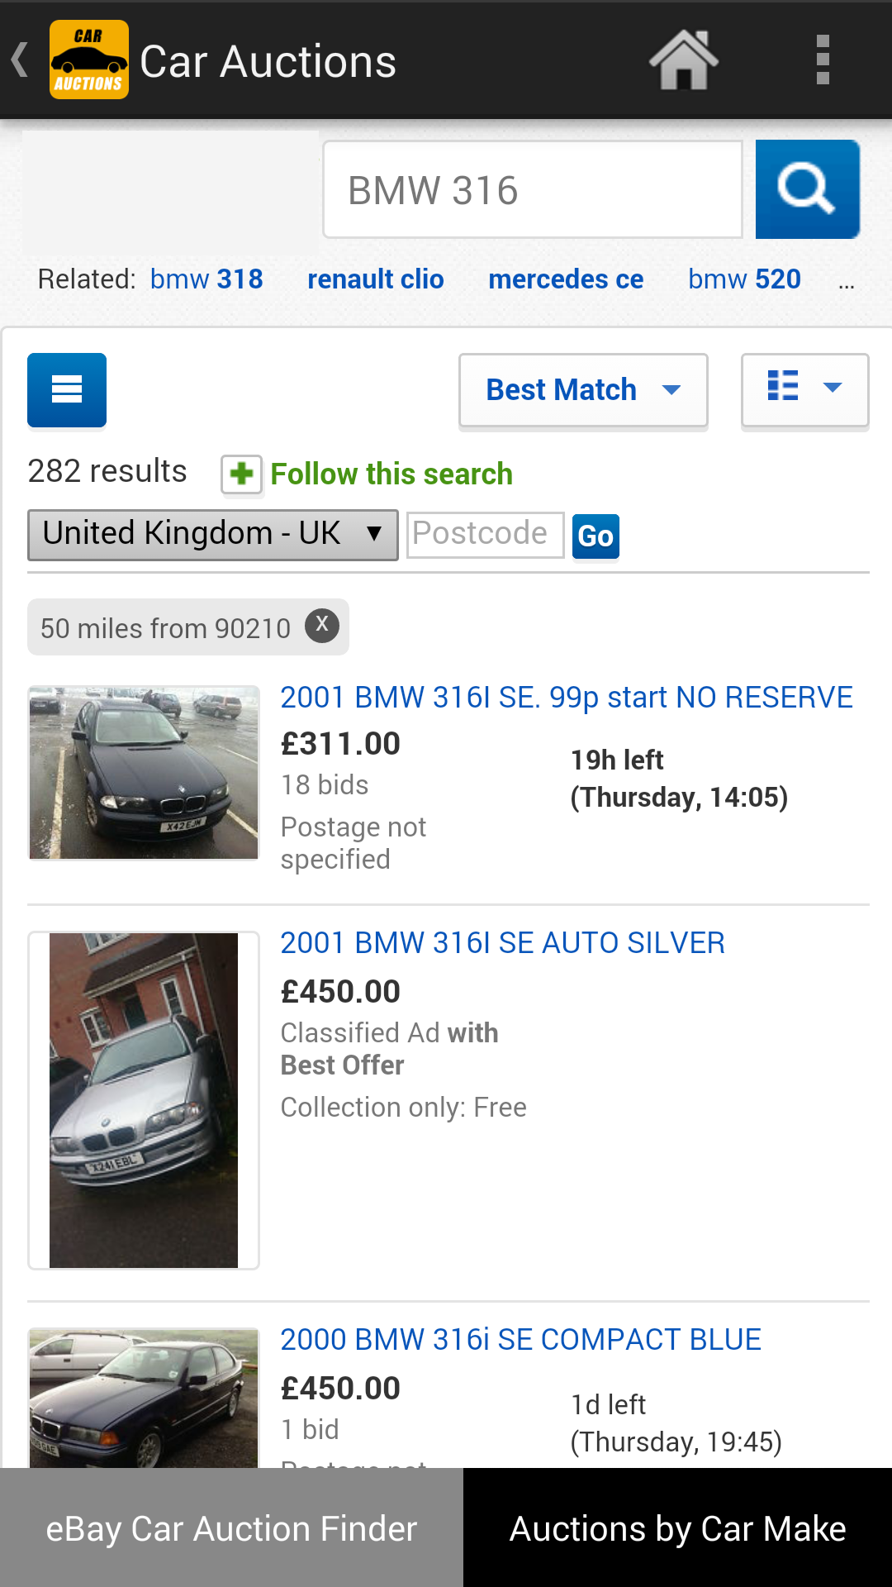Start a search with the magnifier icon
The height and width of the screenshot is (1587, 892).
(x=807, y=188)
